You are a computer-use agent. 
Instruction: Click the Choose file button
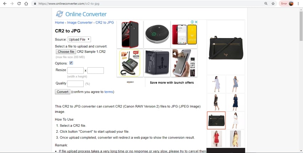point(66,51)
